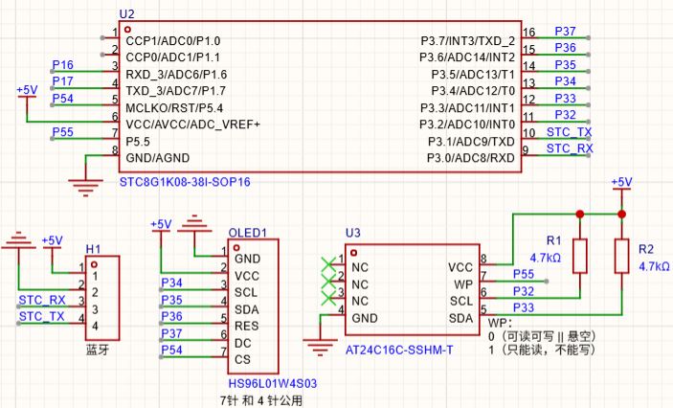
Task: Click the STC_TX net label on U2 pin 10
Action: (x=569, y=131)
